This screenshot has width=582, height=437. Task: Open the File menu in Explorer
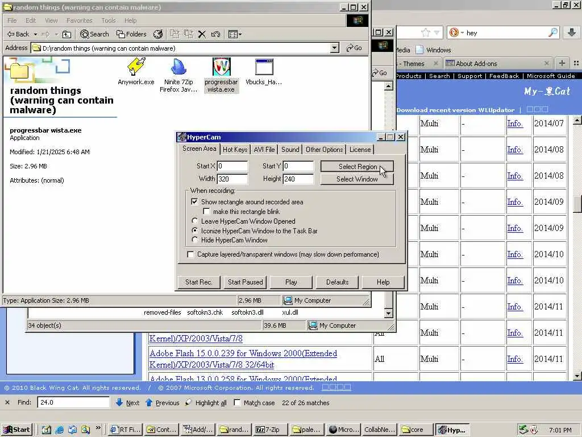coord(12,20)
